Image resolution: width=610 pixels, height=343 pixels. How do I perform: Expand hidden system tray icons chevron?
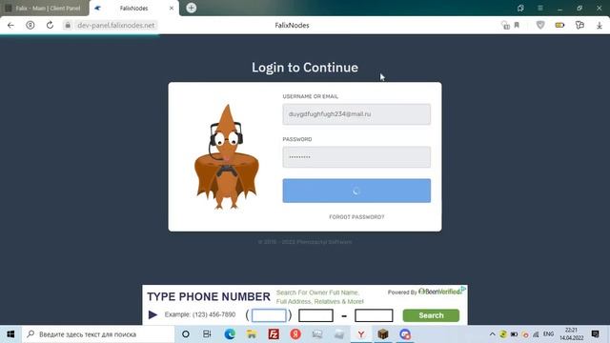click(x=492, y=334)
